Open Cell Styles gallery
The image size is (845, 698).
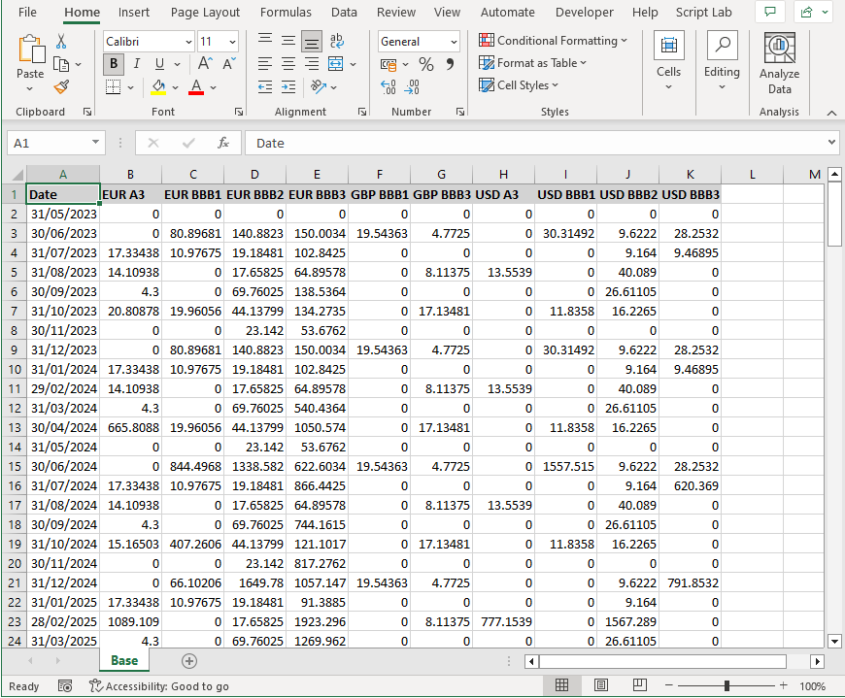point(519,84)
